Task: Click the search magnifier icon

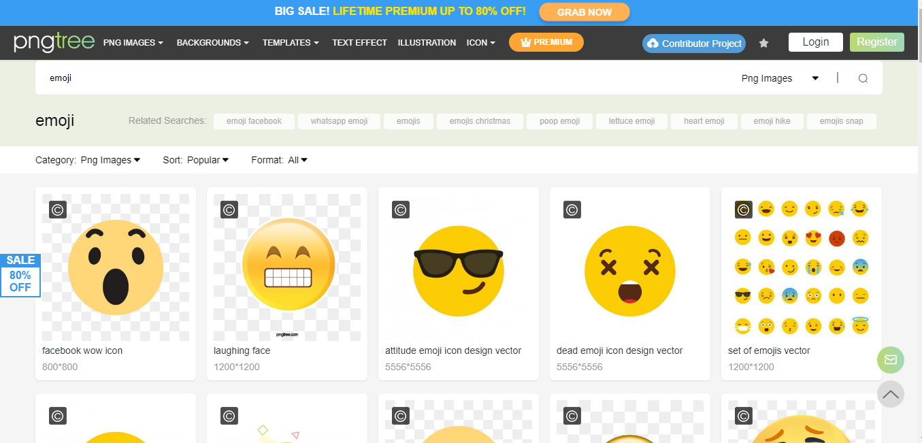Action: 863,78
